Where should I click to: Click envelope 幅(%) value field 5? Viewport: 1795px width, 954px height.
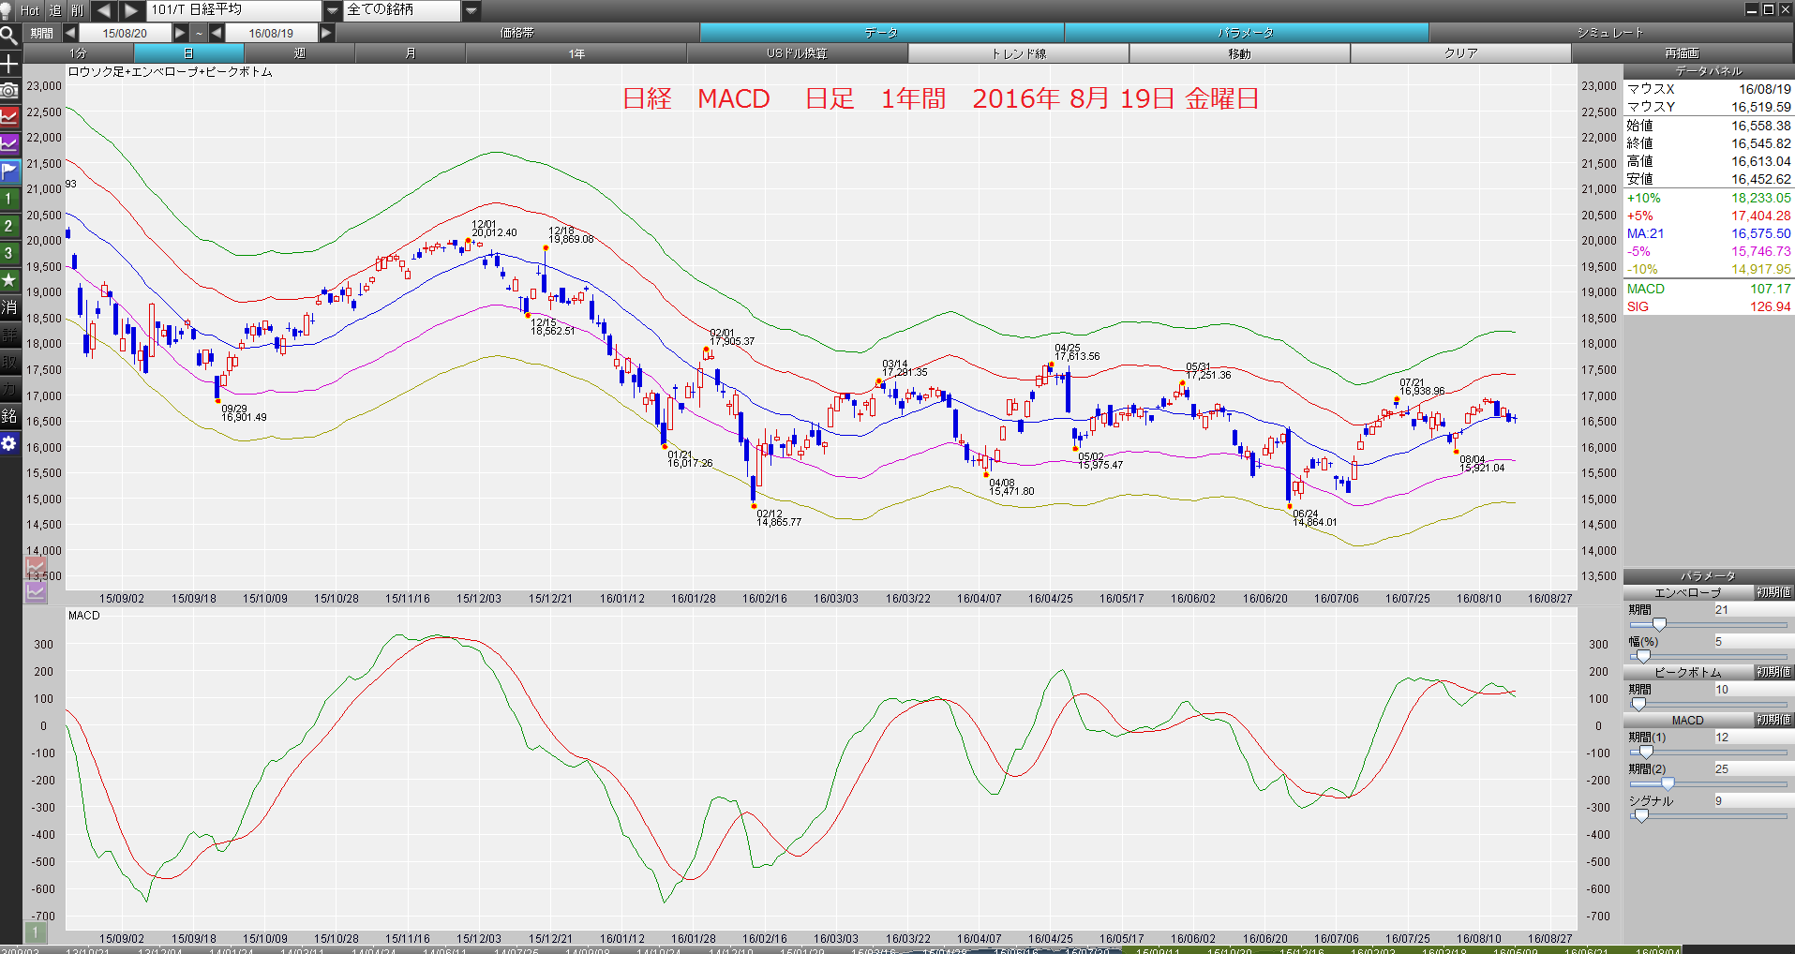pos(1753,642)
